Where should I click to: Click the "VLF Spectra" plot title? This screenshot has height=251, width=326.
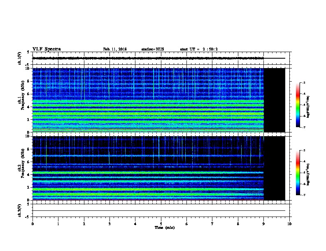coord(47,49)
